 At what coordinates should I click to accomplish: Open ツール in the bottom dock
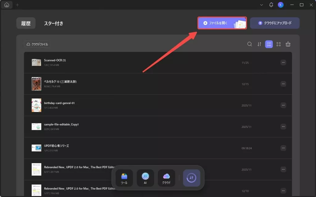(x=124, y=178)
